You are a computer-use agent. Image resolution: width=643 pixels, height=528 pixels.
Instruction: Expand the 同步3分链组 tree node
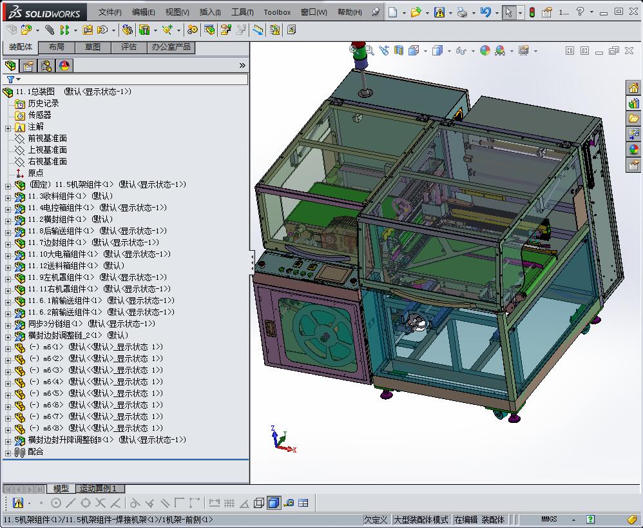click(8, 326)
